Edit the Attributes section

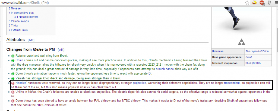pyautogui.click(x=31, y=40)
